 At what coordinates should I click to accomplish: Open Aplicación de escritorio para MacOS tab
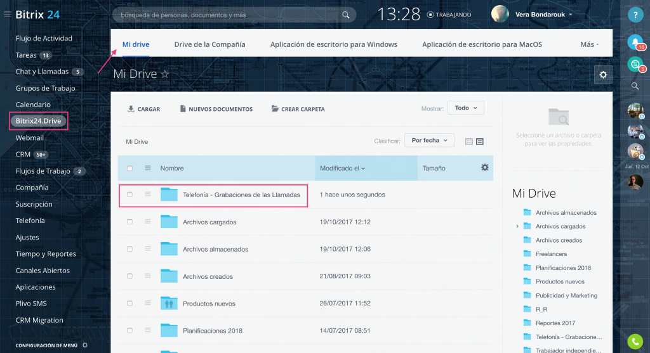(482, 44)
